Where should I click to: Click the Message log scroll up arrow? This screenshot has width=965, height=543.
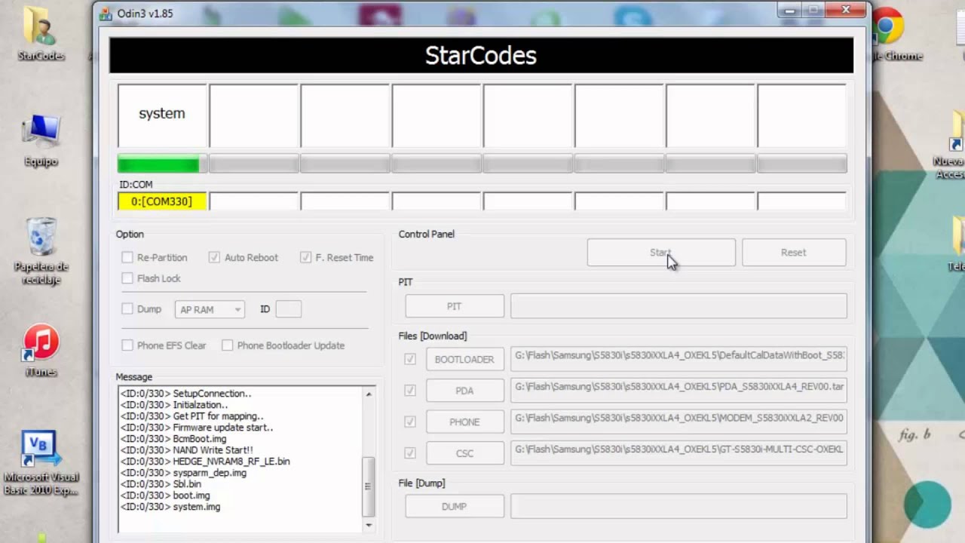click(x=369, y=394)
